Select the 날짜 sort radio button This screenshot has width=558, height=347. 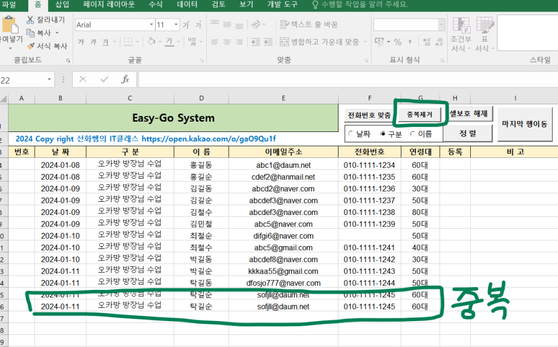351,134
